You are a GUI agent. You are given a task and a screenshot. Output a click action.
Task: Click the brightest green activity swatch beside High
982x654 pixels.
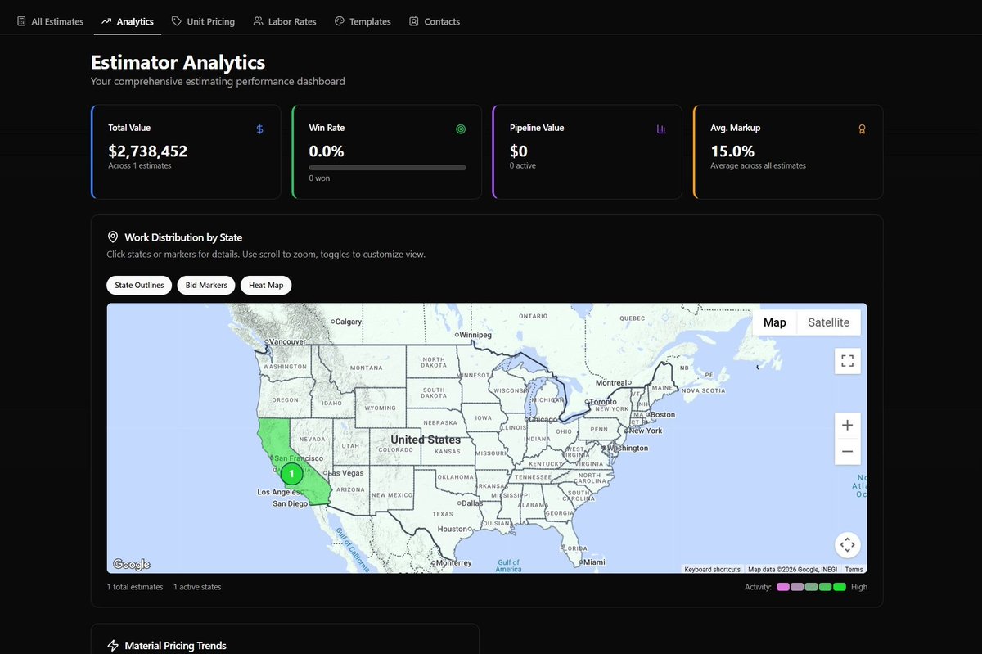(840, 587)
